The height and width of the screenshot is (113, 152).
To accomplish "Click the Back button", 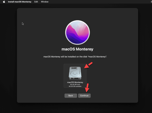I will (x=71, y=96).
